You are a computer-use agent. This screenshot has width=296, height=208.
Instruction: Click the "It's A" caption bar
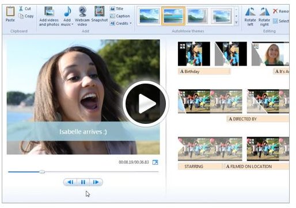pos(281,71)
